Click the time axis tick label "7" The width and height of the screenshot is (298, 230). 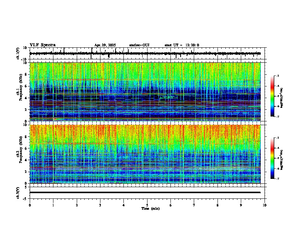point(194,205)
